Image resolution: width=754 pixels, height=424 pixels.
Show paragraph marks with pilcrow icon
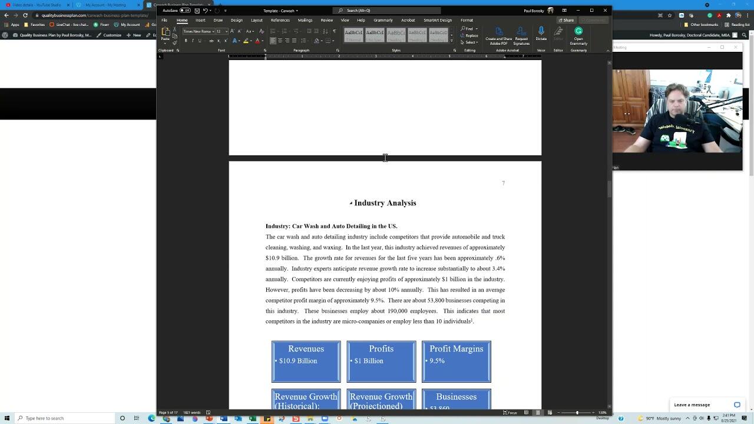[x=334, y=31]
